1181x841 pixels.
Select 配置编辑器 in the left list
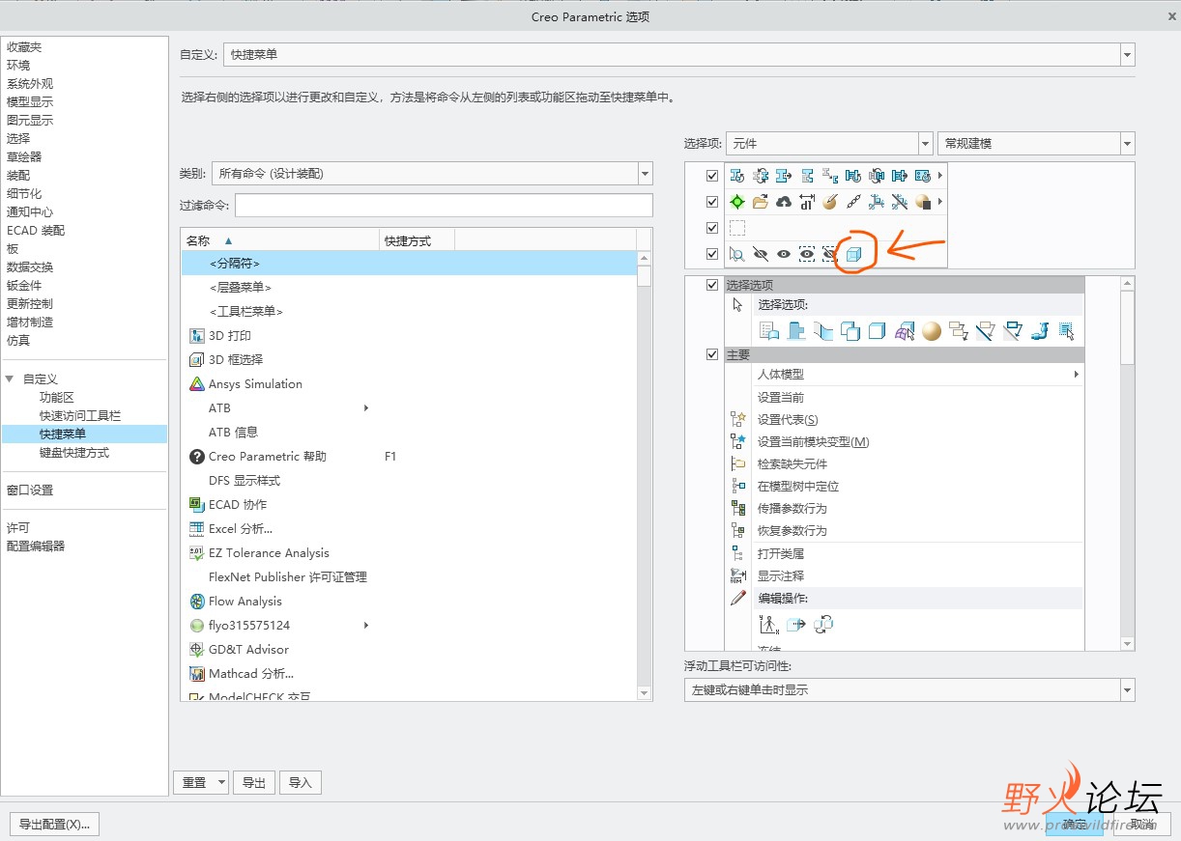tap(36, 547)
